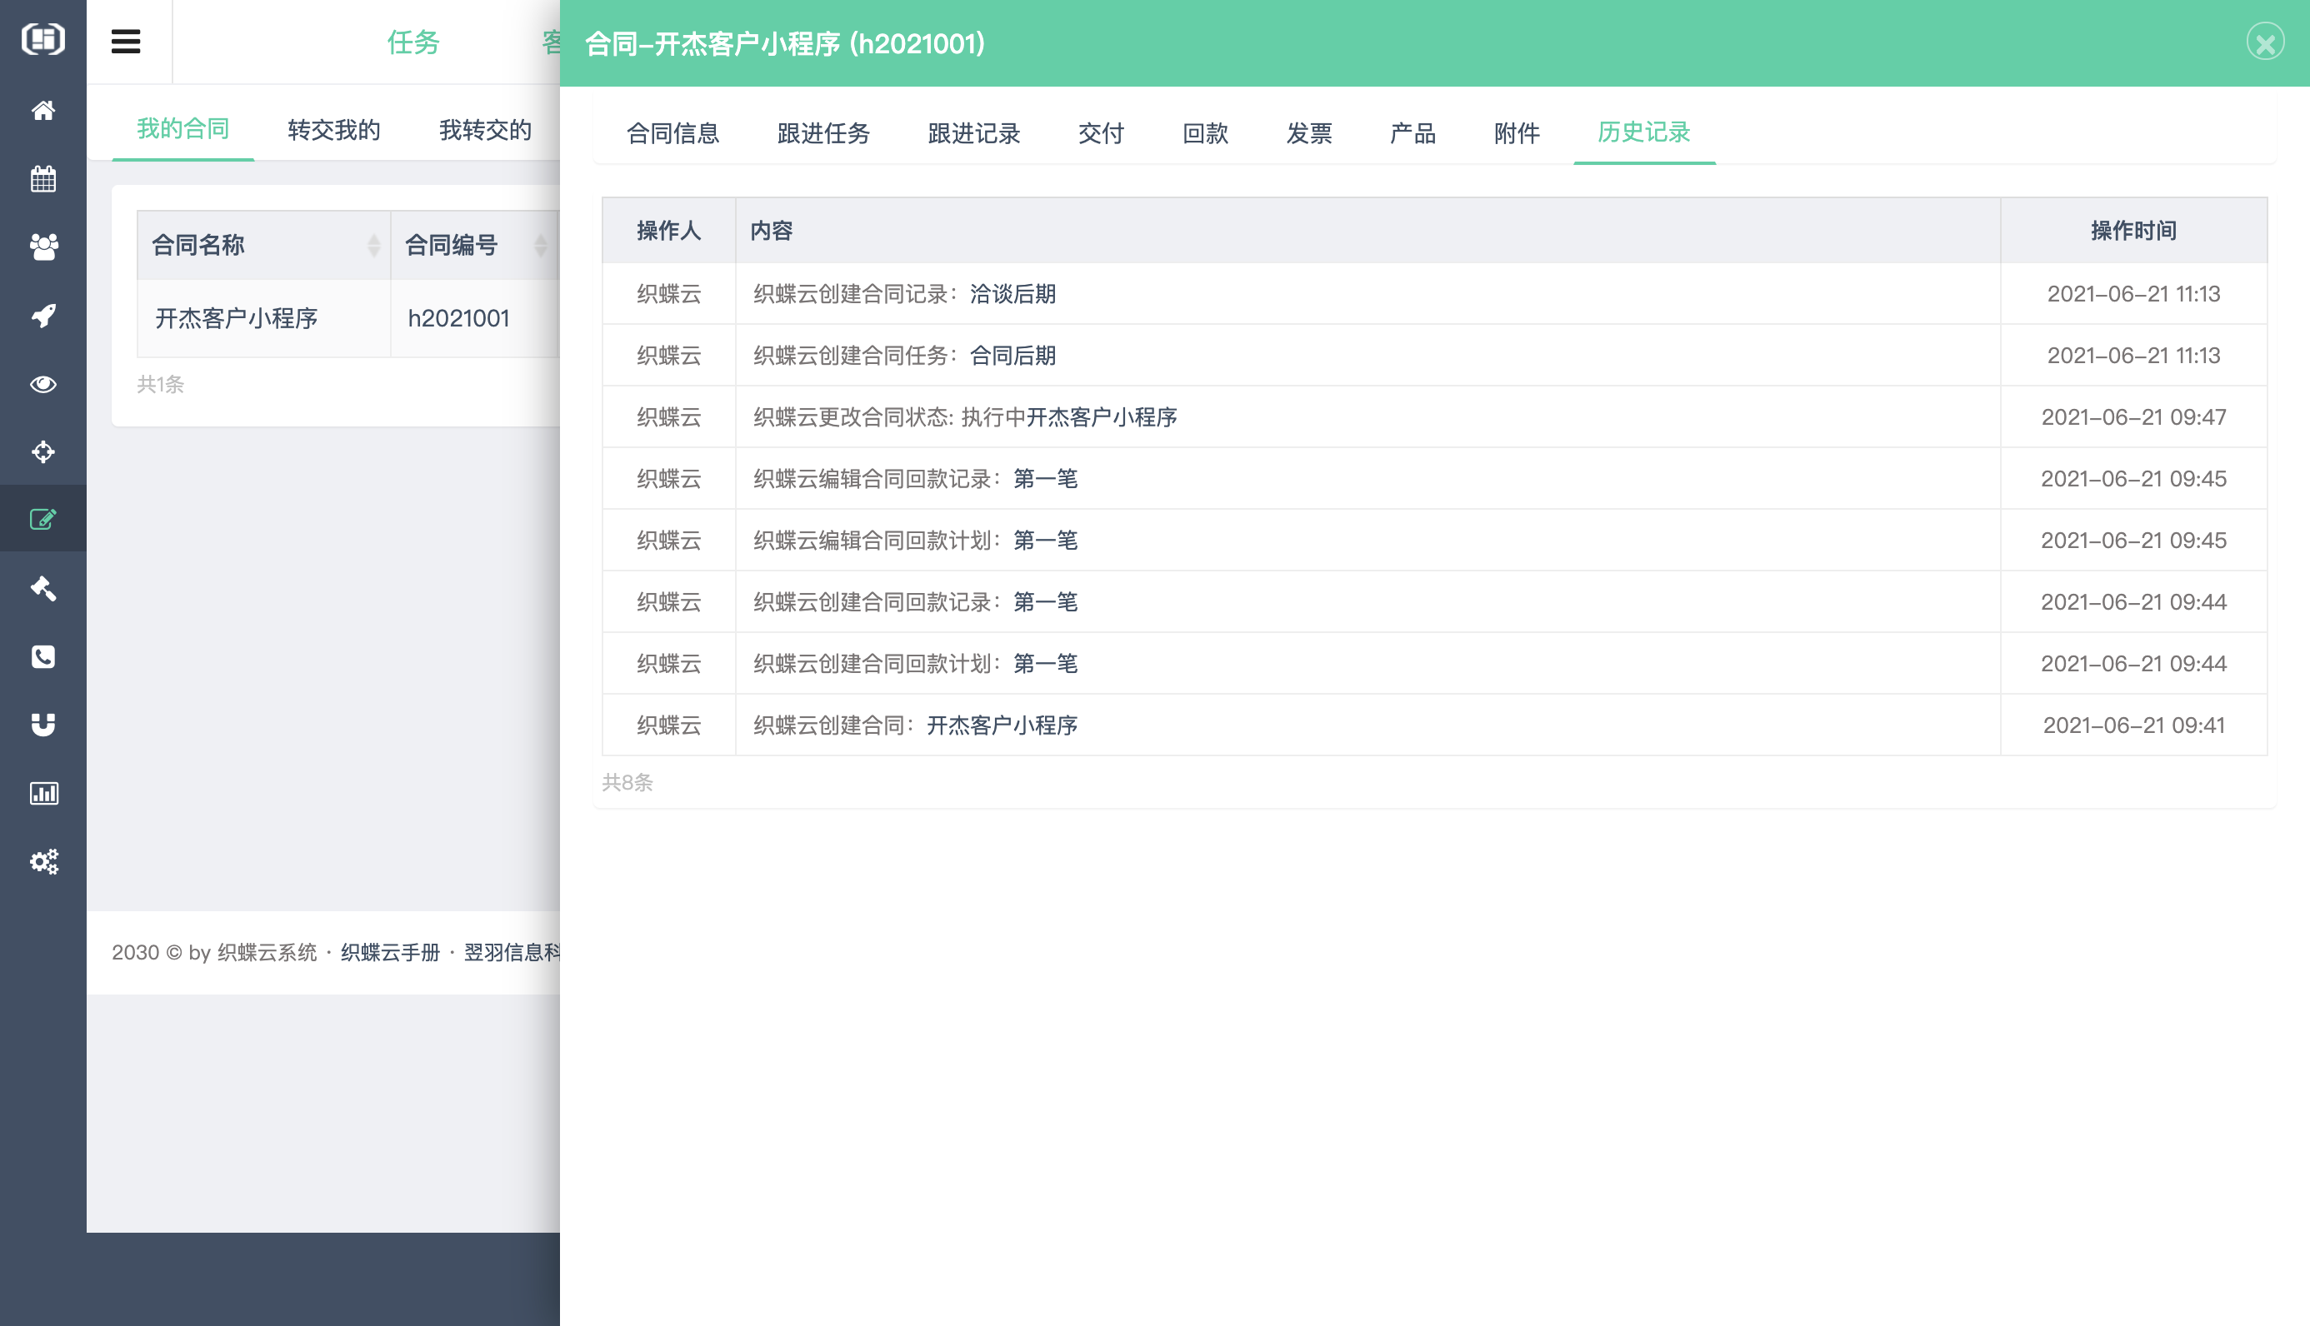This screenshot has height=1326, width=2310.
Task: Select the 开杰客户小程序 contract row
Action: pyautogui.click(x=235, y=318)
